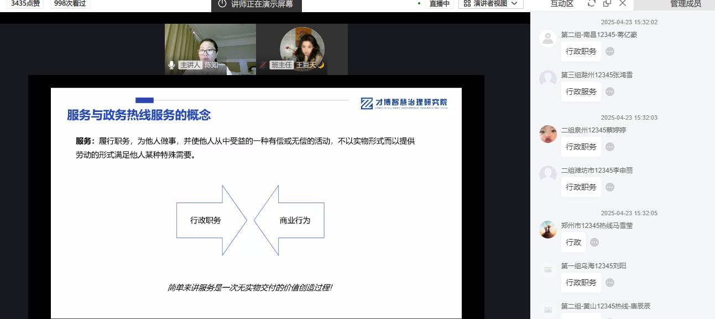The width and height of the screenshot is (715, 319).
Task: Click the 直播中 live status button
Action: tap(440, 4)
